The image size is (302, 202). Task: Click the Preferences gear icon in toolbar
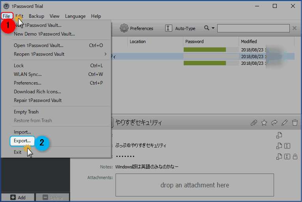pos(124,28)
